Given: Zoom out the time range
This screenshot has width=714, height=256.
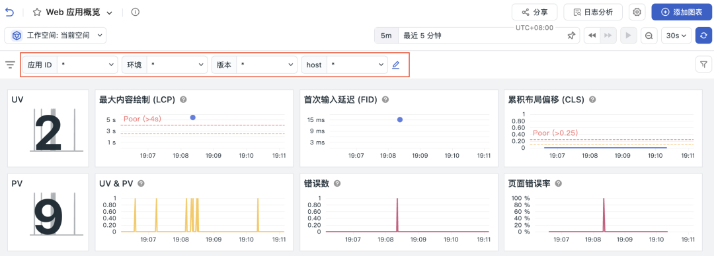Looking at the screenshot, I should 649,36.
